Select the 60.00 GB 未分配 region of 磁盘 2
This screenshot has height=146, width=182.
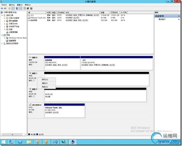95,95
